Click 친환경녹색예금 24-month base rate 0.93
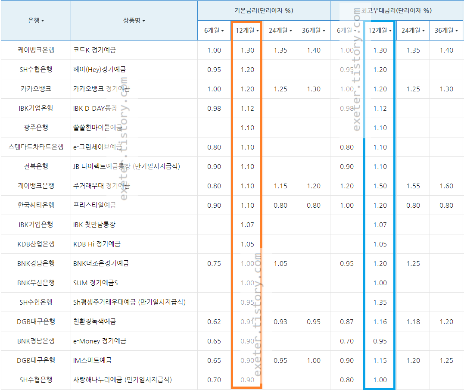This screenshot has width=464, height=390. [x=280, y=321]
